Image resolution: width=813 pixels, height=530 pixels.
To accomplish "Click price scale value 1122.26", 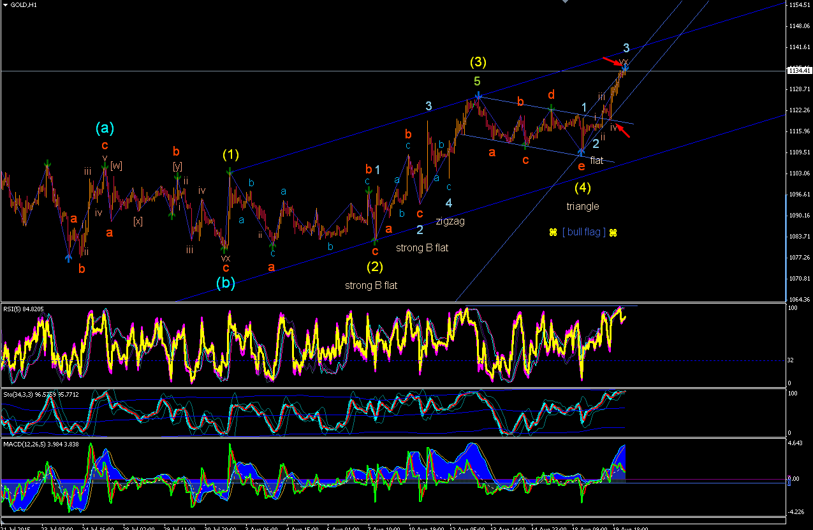I will 799,110.
